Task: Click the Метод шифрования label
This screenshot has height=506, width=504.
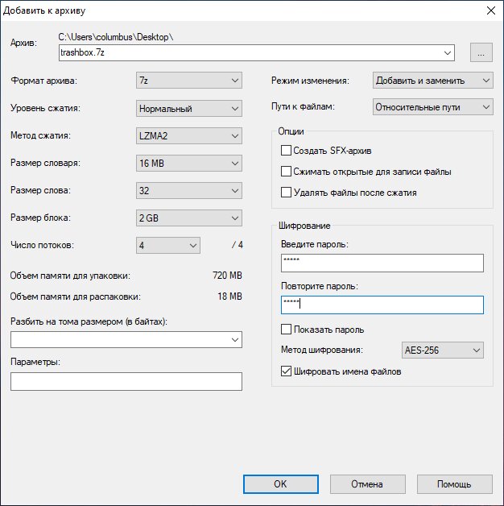Action: 322,350
